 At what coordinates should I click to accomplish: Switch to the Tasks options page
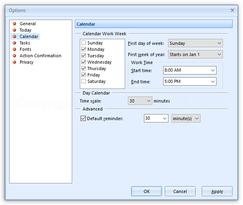point(24,43)
